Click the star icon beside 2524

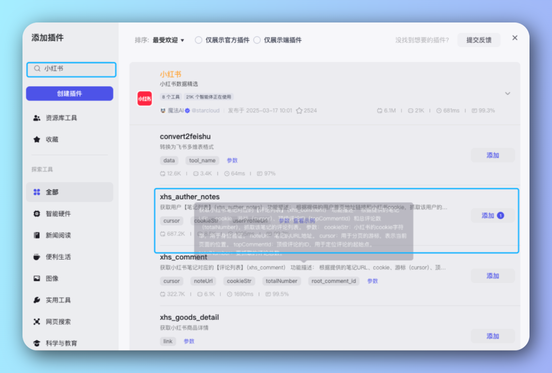[x=299, y=110]
